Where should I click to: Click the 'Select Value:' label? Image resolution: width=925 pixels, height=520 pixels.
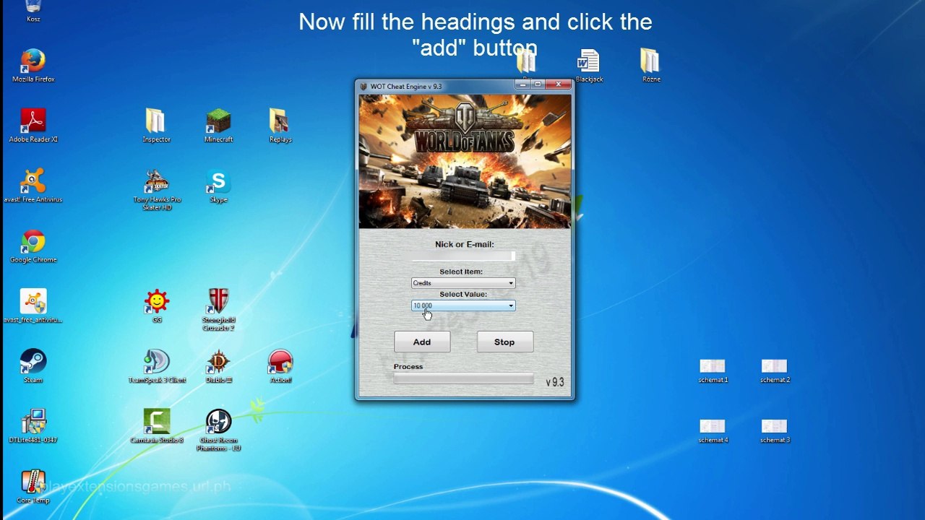[x=463, y=294]
